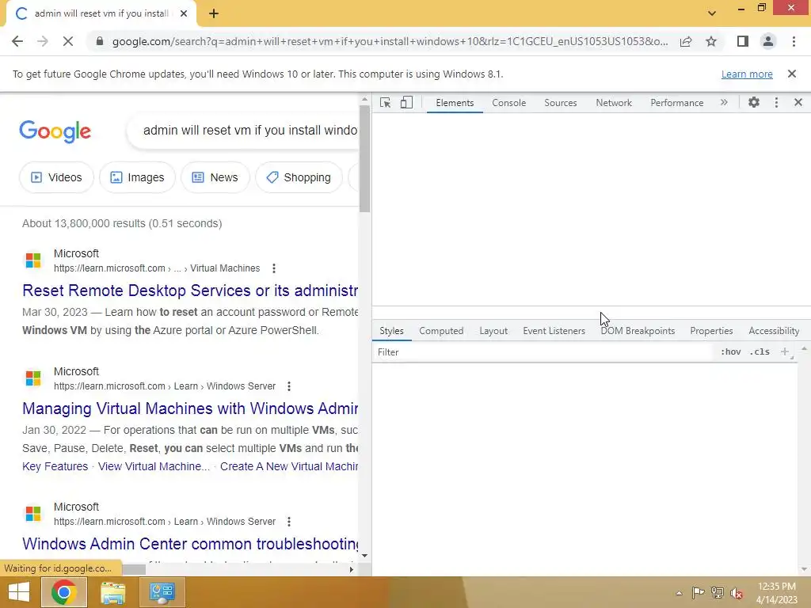
Task: Close the DevTools panel
Action: [x=798, y=102]
